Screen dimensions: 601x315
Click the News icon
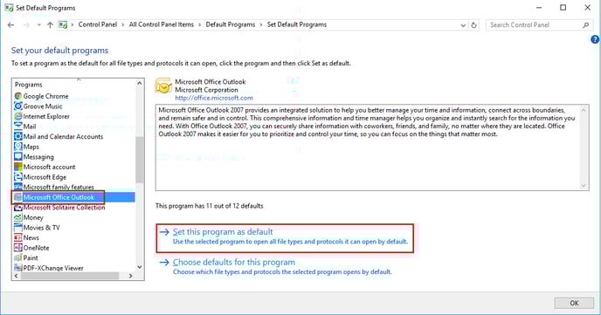click(18, 237)
